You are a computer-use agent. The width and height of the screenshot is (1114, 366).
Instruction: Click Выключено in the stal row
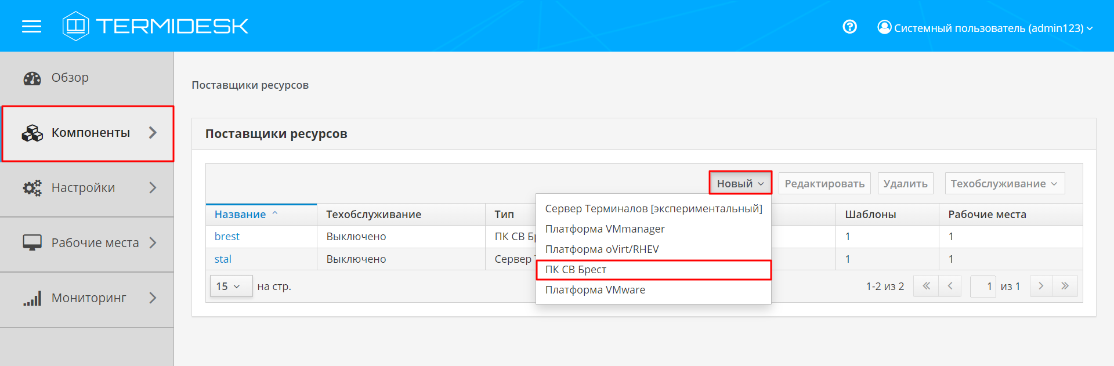pyautogui.click(x=356, y=259)
